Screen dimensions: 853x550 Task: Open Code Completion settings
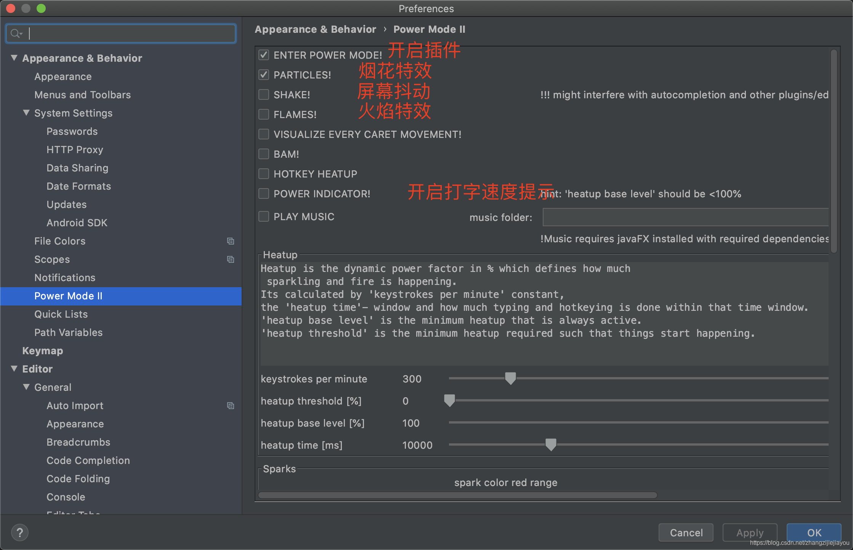88,460
